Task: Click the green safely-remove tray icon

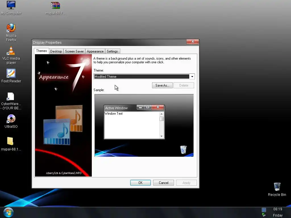Action: [x=264, y=215]
